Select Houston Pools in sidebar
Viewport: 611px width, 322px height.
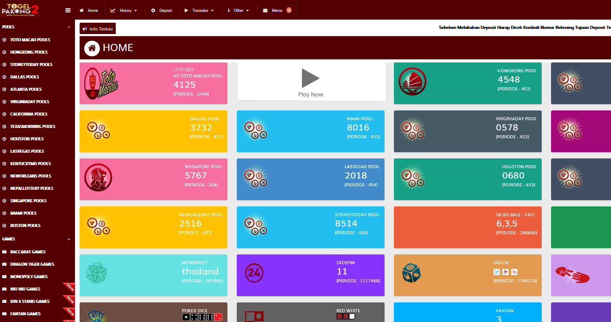(x=27, y=139)
